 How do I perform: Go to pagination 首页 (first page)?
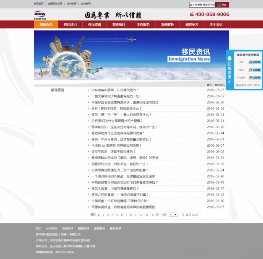[93, 215]
